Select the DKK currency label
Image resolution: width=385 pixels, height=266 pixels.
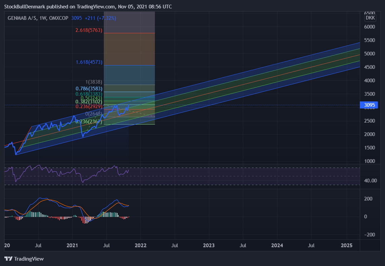[370, 18]
